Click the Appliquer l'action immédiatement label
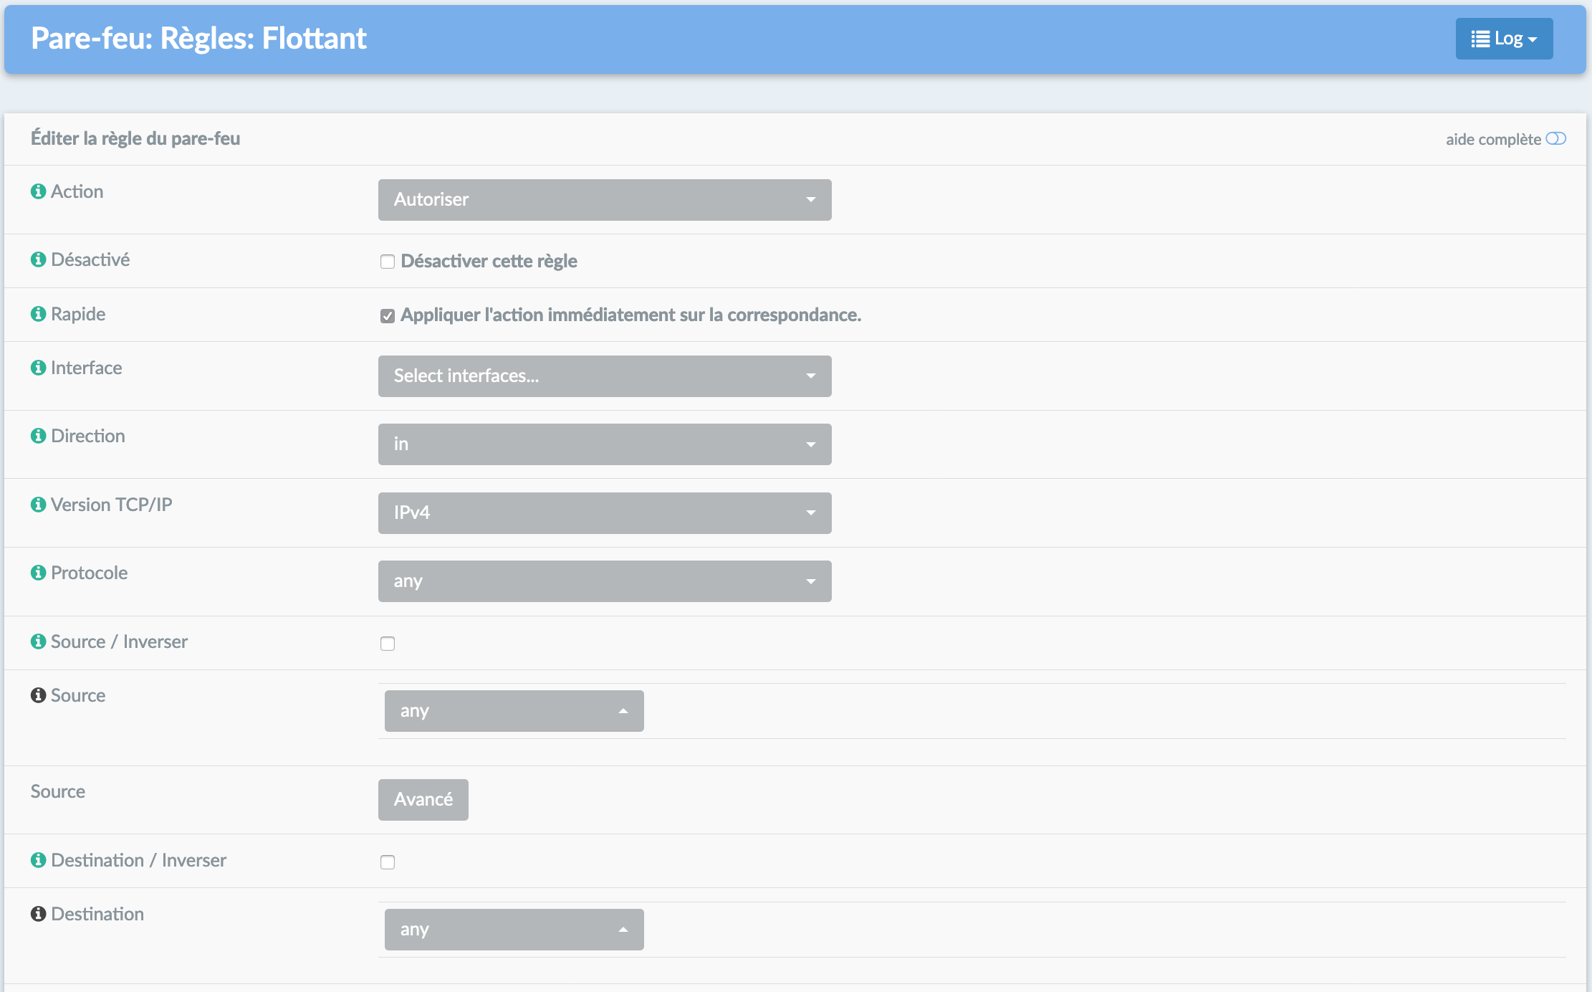1592x992 pixels. click(x=631, y=315)
